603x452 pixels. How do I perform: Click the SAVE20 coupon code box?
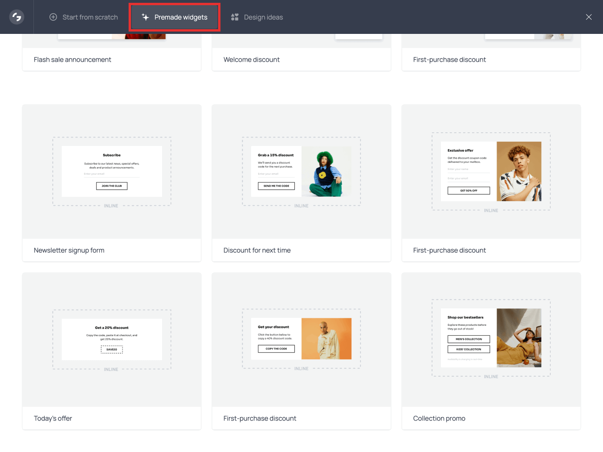coord(112,350)
